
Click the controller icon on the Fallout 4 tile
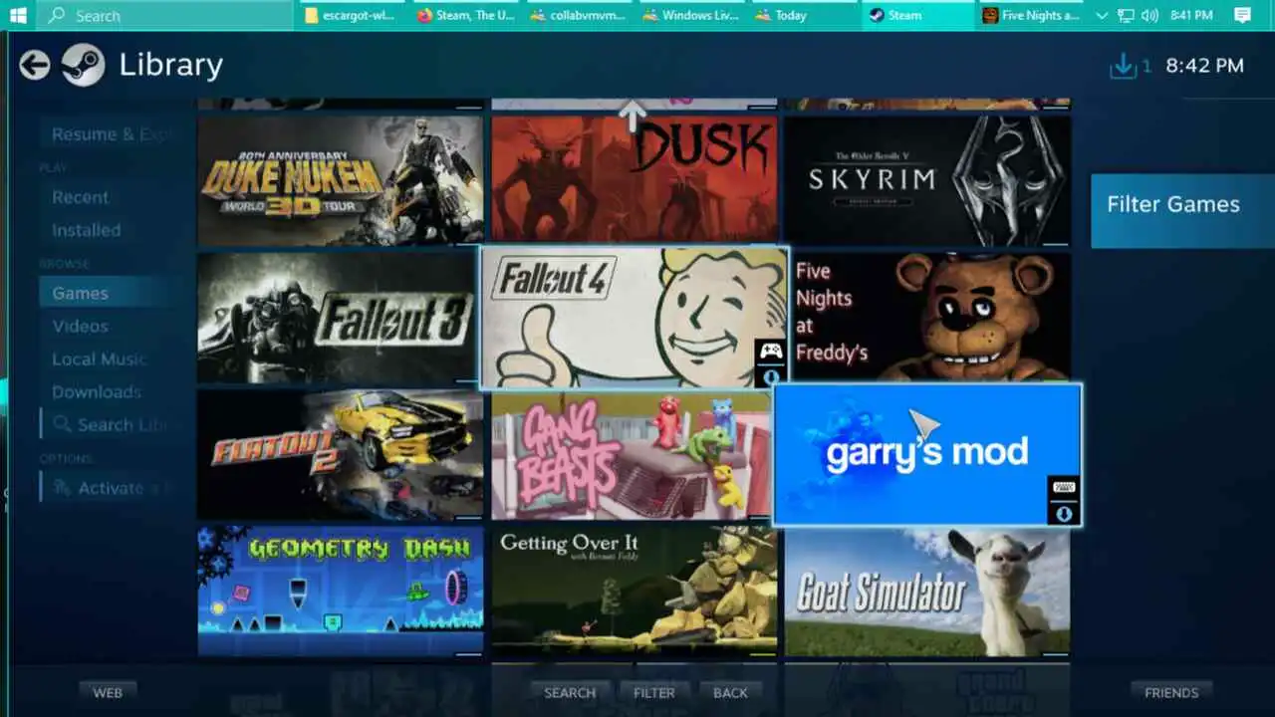tap(771, 352)
